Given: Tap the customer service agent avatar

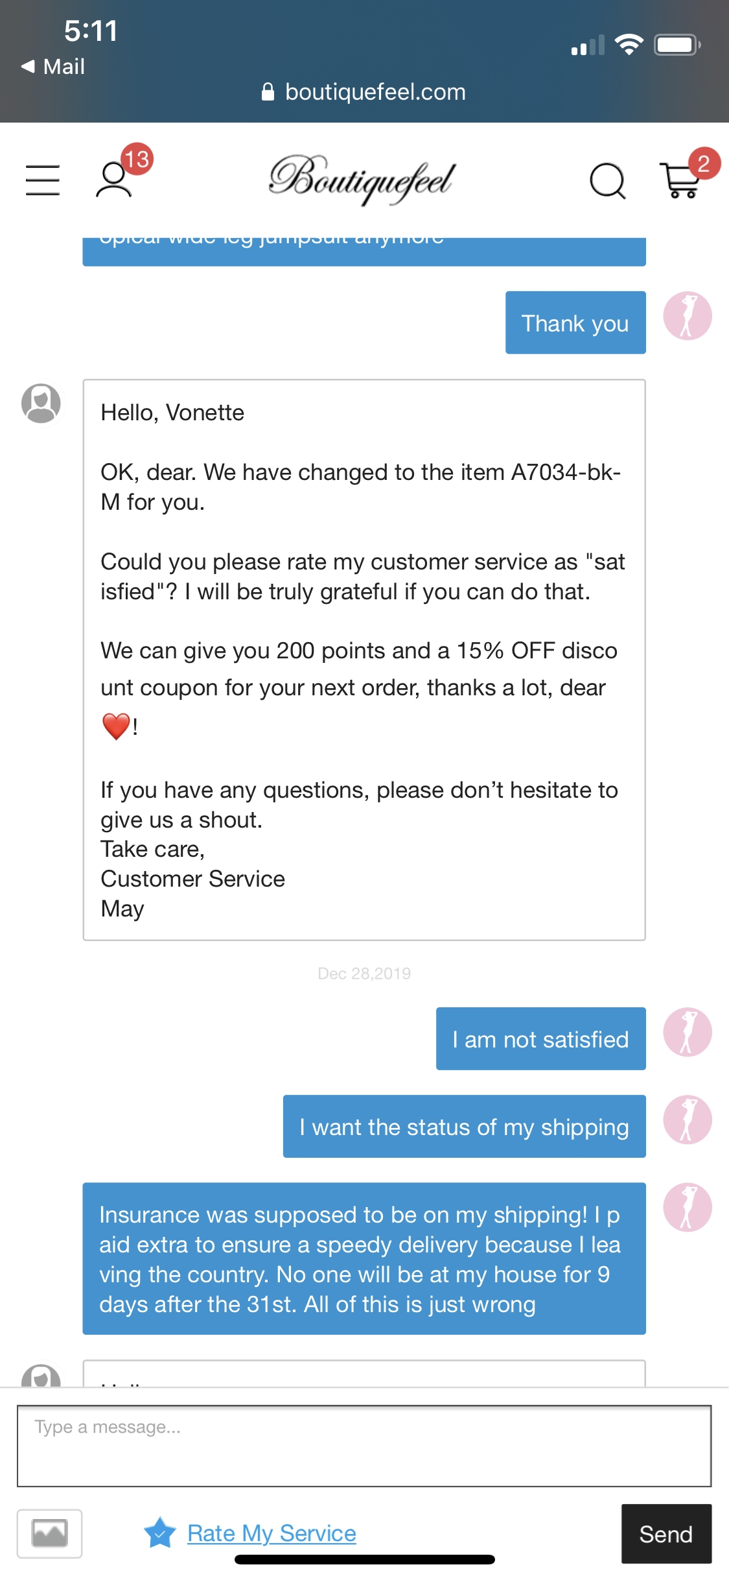Looking at the screenshot, I should (41, 403).
